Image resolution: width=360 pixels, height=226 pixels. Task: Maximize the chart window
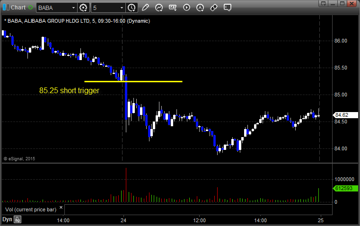point(342,3)
